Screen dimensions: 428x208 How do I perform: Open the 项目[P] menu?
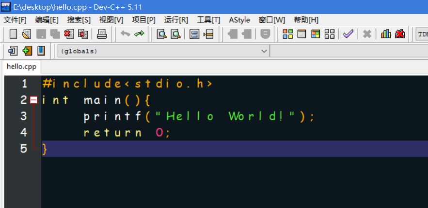tap(143, 20)
